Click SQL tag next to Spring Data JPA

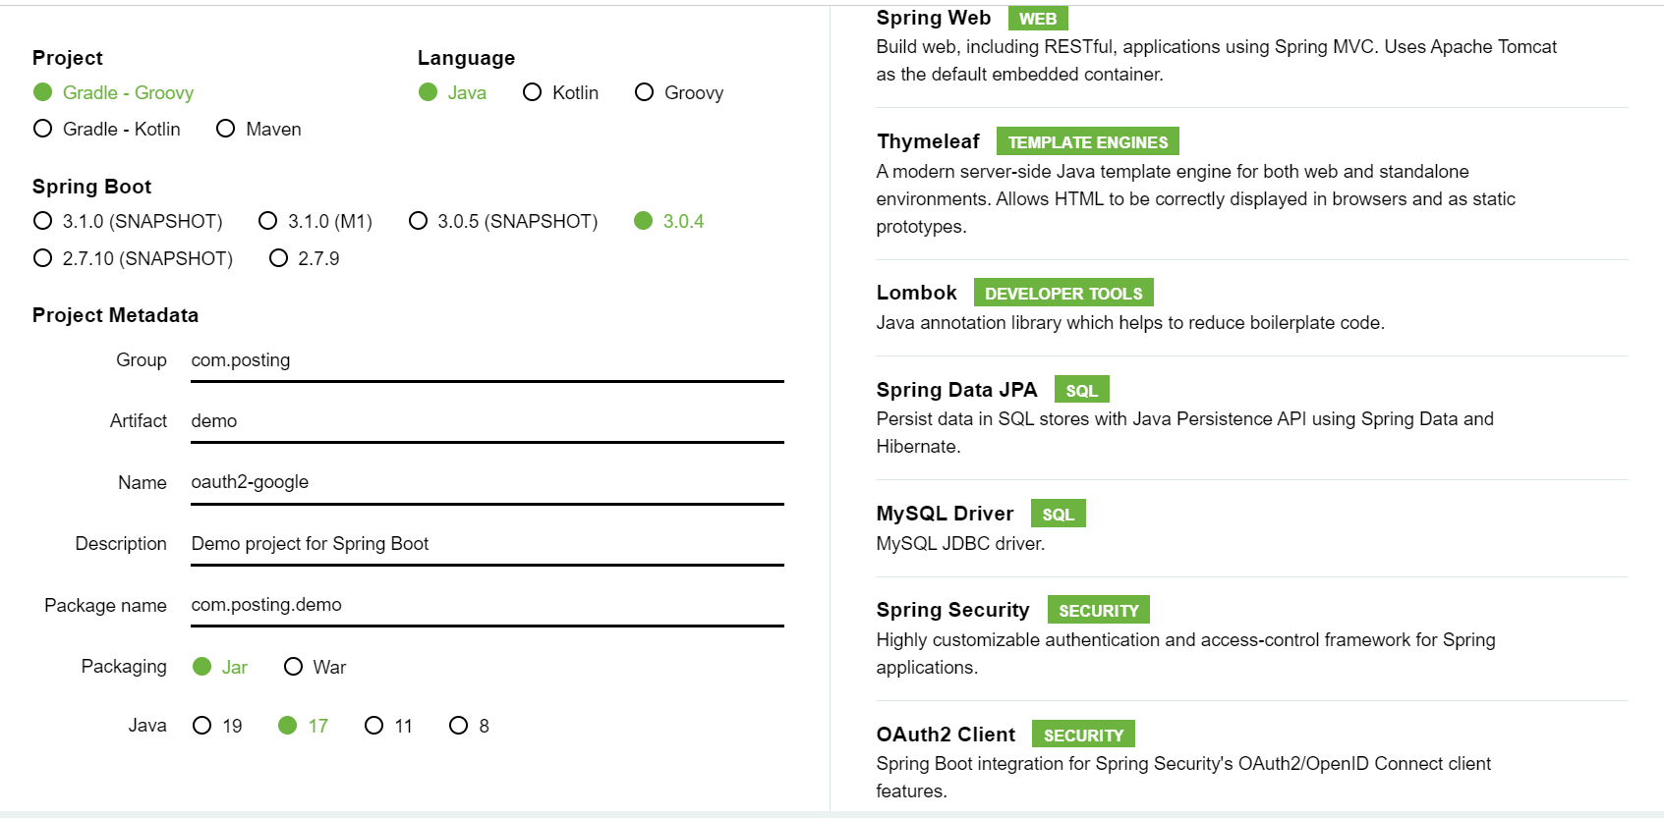click(x=1082, y=390)
